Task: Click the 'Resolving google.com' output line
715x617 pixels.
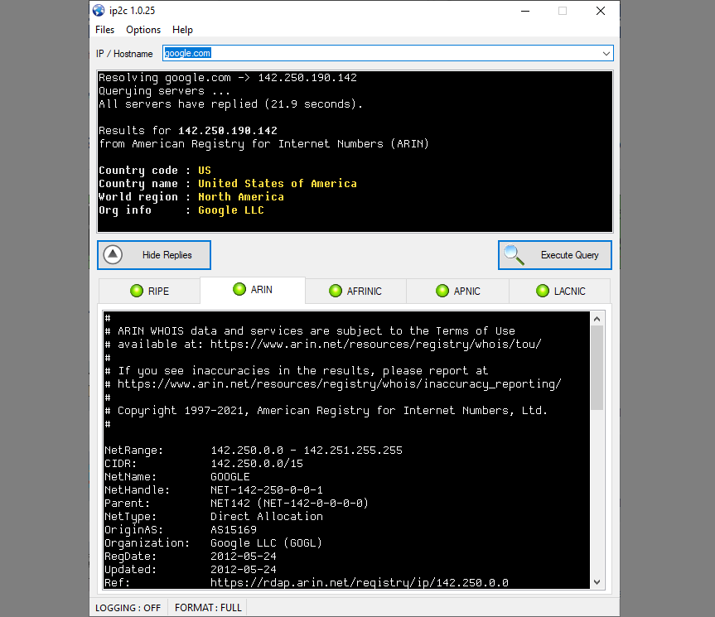Action: pos(228,78)
